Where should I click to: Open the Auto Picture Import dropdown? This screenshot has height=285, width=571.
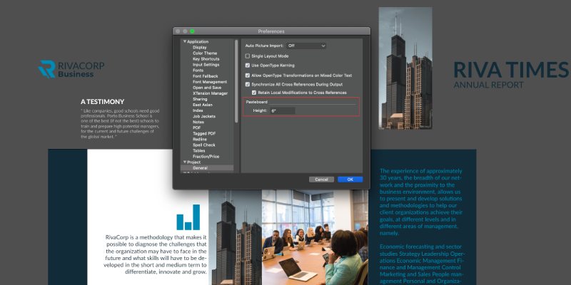click(x=306, y=46)
